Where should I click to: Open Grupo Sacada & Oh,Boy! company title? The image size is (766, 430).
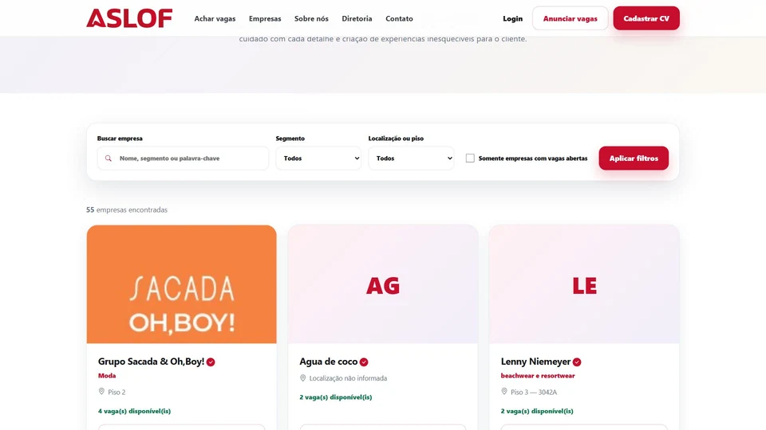pyautogui.click(x=151, y=362)
